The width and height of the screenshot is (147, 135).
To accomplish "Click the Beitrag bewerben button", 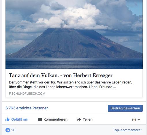I will (125, 108).
